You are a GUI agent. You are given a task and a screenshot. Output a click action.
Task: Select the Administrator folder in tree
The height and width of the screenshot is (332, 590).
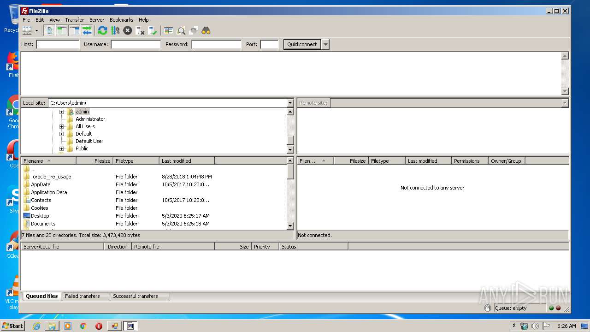(90, 119)
